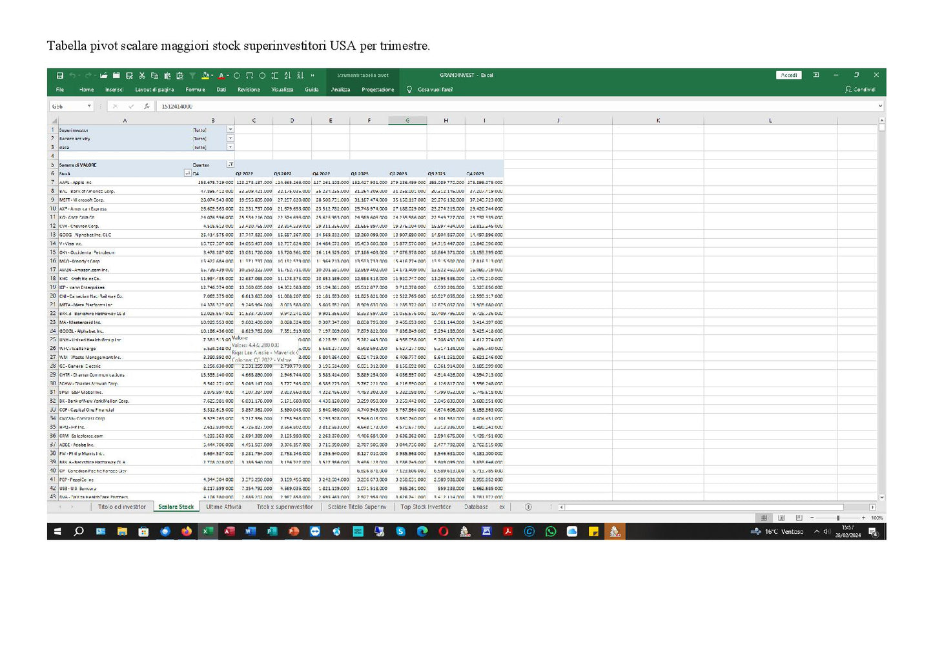Apply the filter funnel icon in toolbar
Viewport: 933px width, 659px height.
click(x=192, y=76)
